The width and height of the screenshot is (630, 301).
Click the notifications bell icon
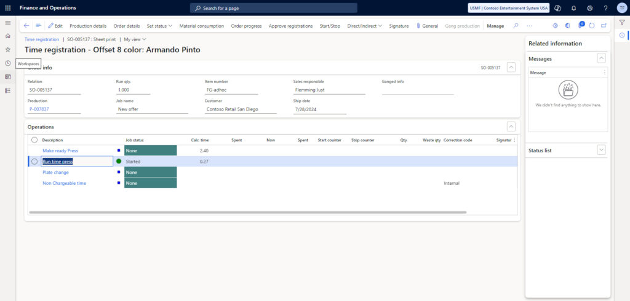573,8
